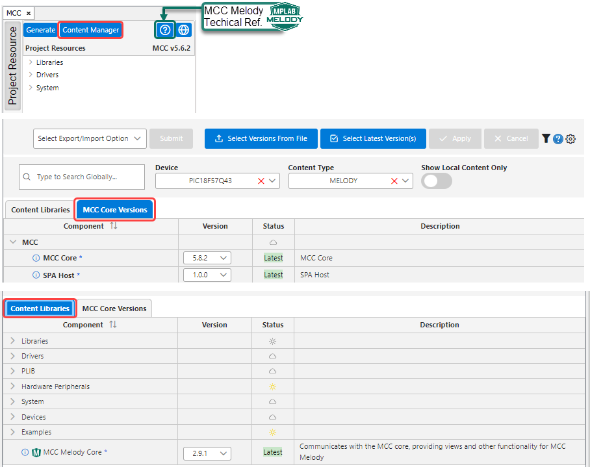
Task: Click the Latest status of MCC Core
Action: (273, 258)
